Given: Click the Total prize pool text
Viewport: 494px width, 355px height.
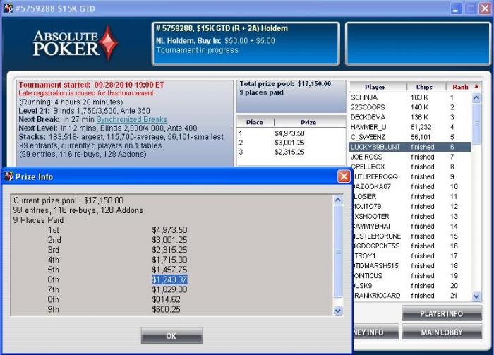Looking at the screenshot, I should tap(285, 84).
